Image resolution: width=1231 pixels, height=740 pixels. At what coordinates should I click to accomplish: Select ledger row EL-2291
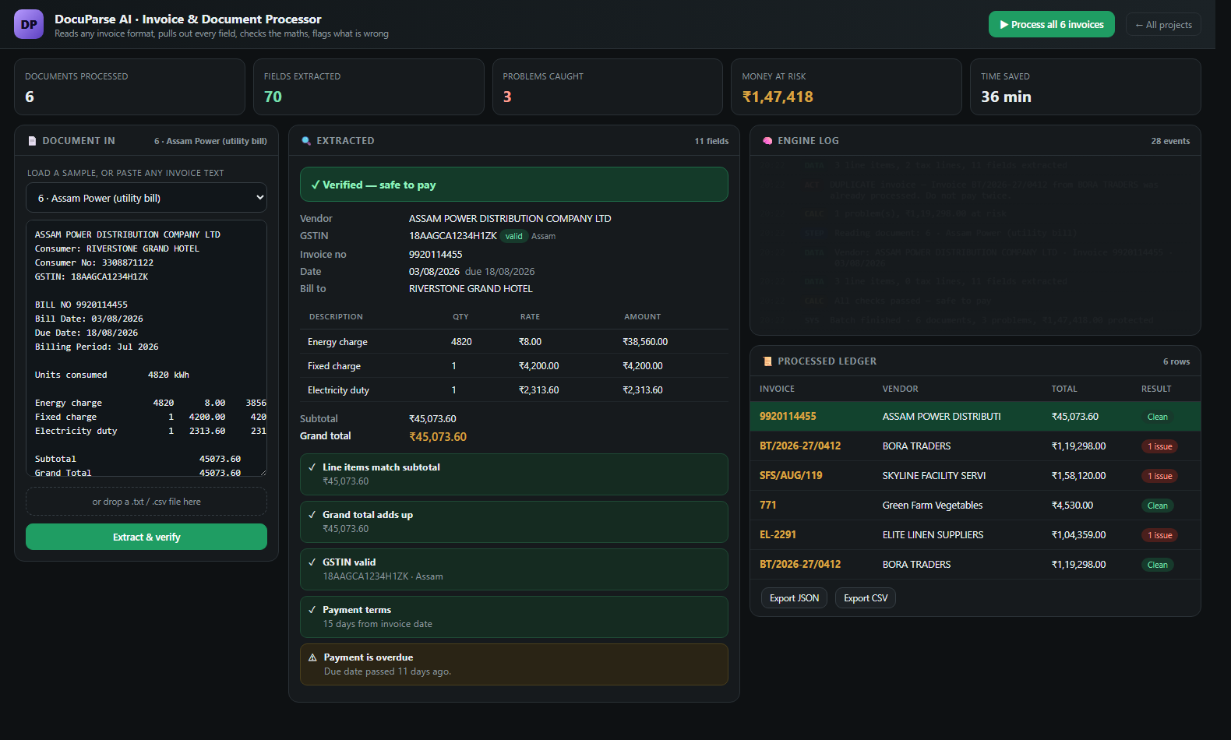coord(975,535)
